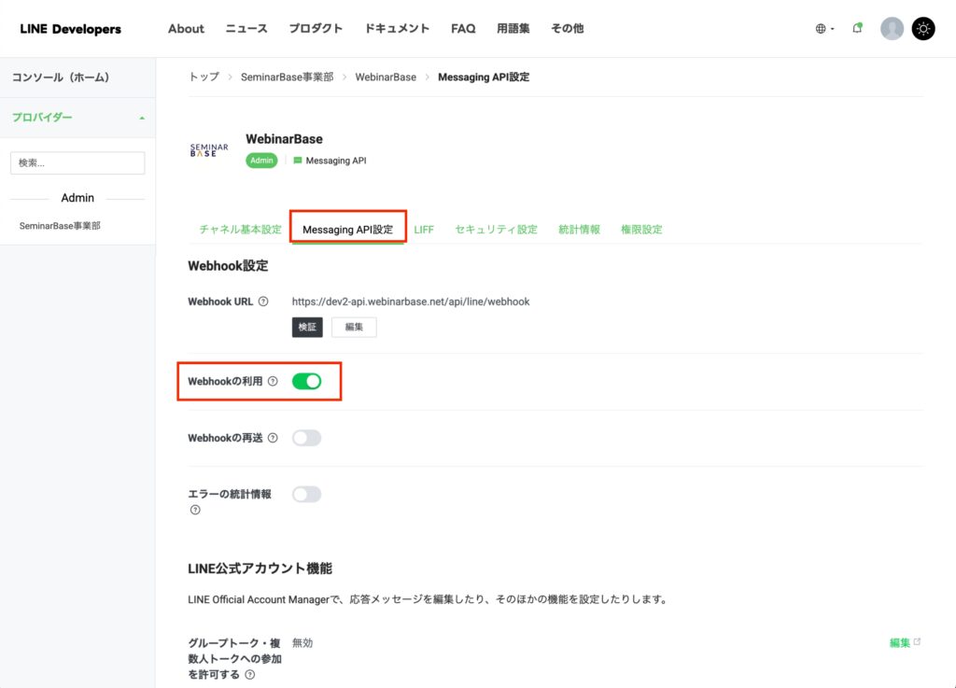This screenshot has width=956, height=688.
Task: Open the チャネル基本設定 tab
Action: [x=240, y=229]
